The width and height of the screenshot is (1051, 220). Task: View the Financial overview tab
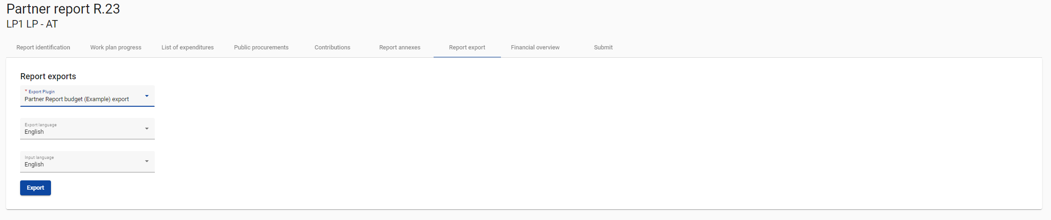(x=535, y=48)
